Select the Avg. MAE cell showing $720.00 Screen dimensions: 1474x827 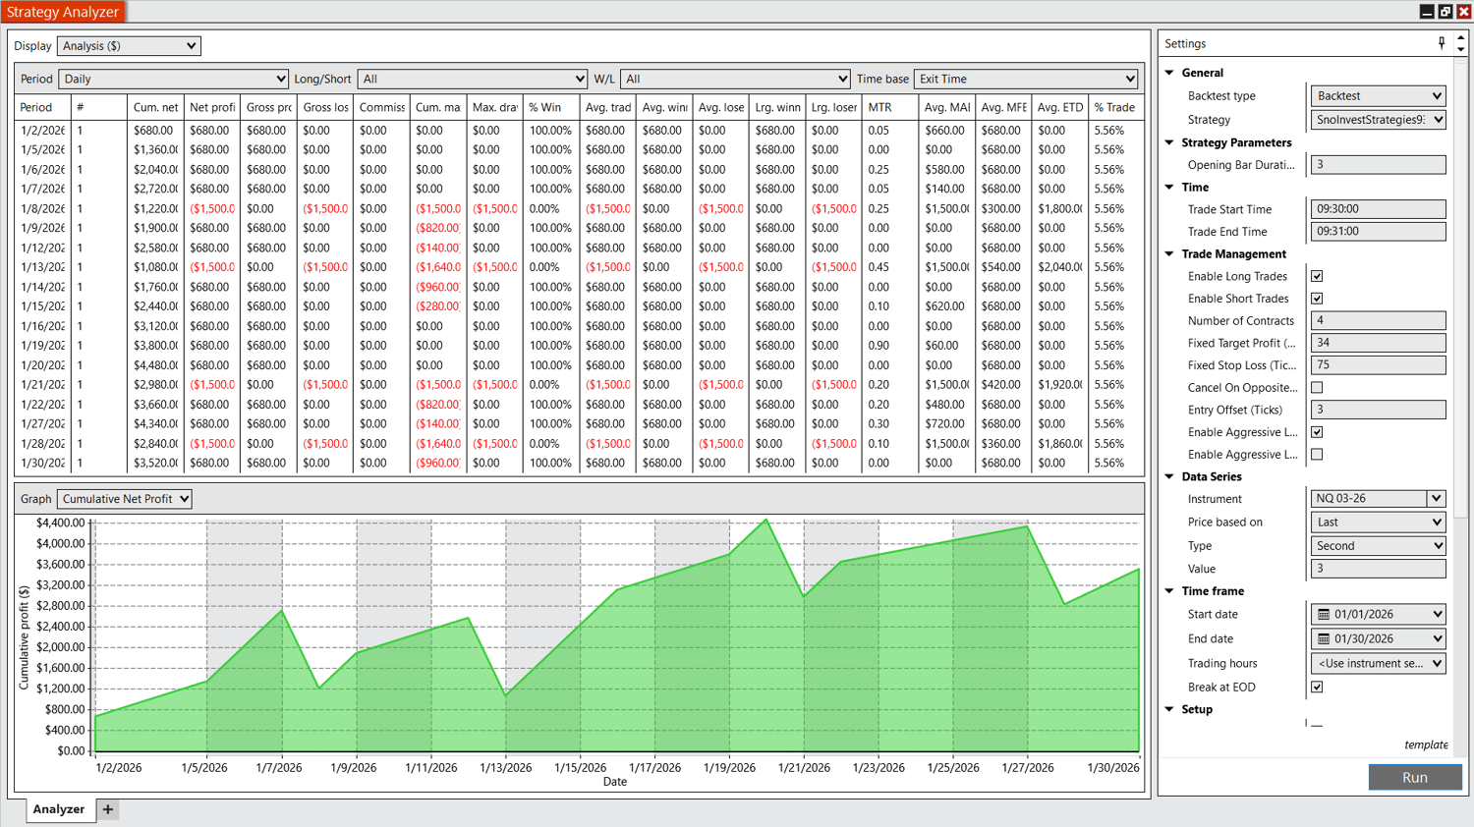(946, 424)
